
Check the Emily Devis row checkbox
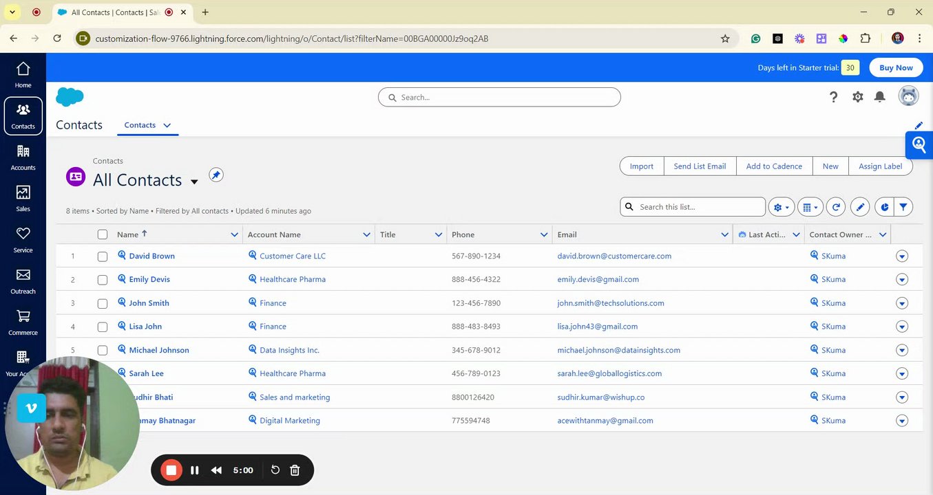coord(103,280)
